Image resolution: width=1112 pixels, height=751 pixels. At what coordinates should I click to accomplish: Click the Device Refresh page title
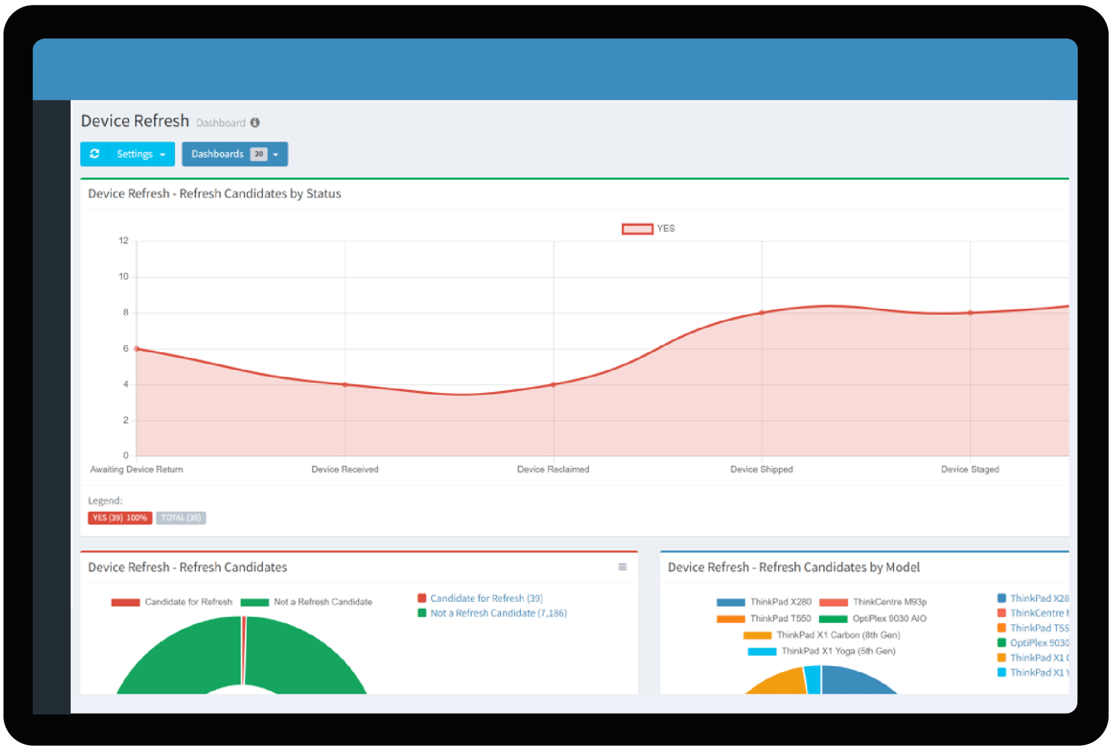(135, 121)
